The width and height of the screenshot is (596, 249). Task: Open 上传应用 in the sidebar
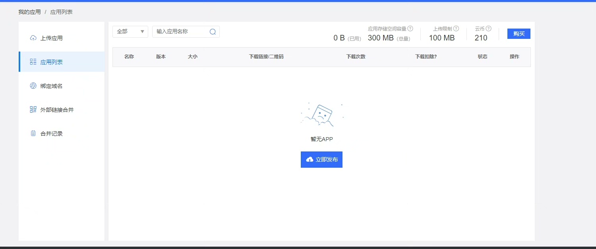pos(62,38)
